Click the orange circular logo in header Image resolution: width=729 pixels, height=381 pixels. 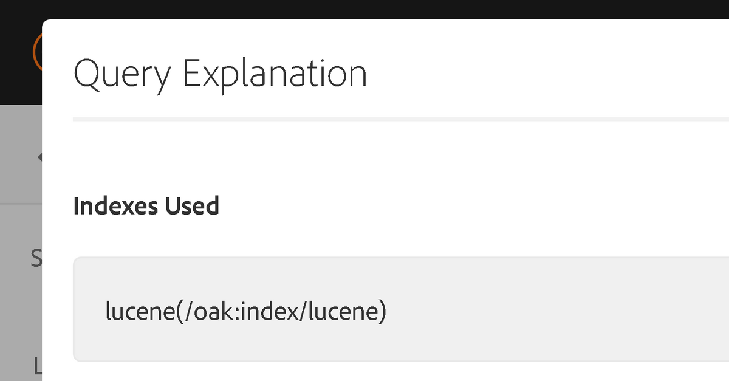pyautogui.click(x=36, y=52)
